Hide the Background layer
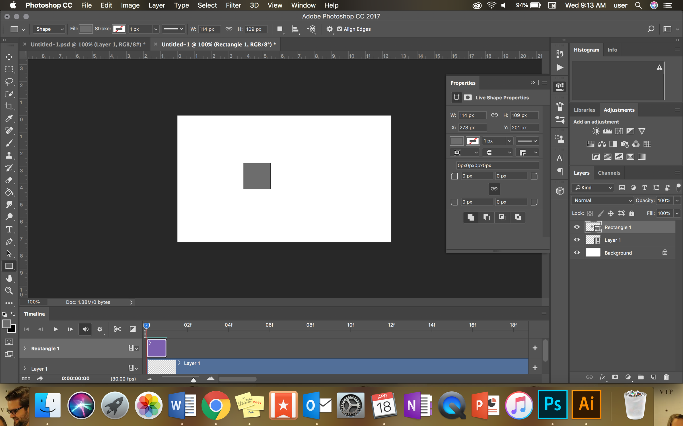Image resolution: width=683 pixels, height=426 pixels. [x=577, y=252]
